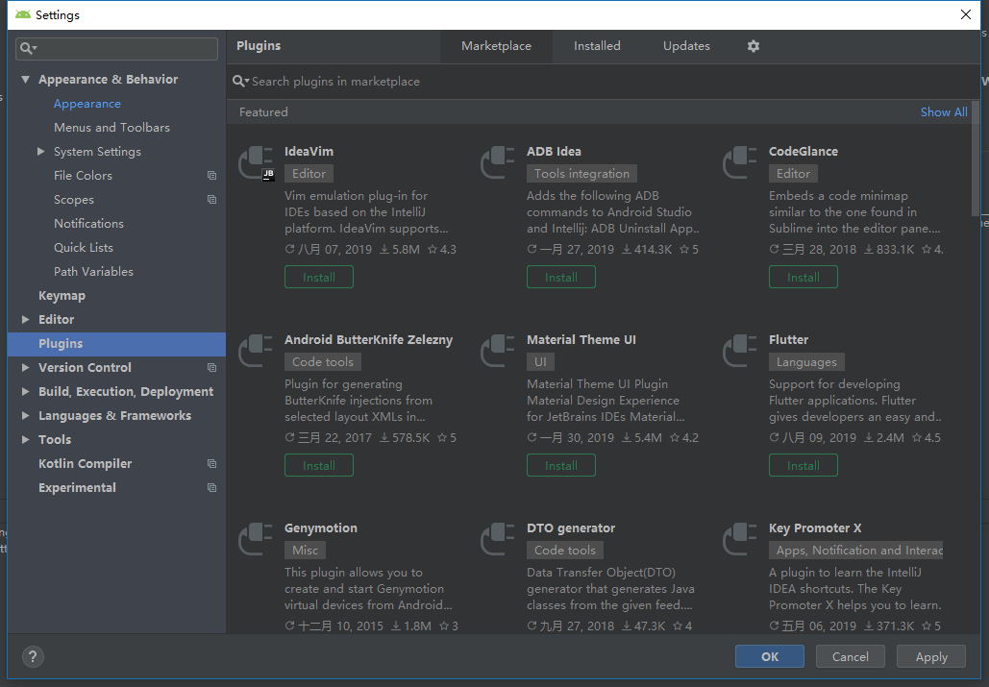Switch to the Updates tab
The height and width of the screenshot is (687, 989).
coord(686,46)
